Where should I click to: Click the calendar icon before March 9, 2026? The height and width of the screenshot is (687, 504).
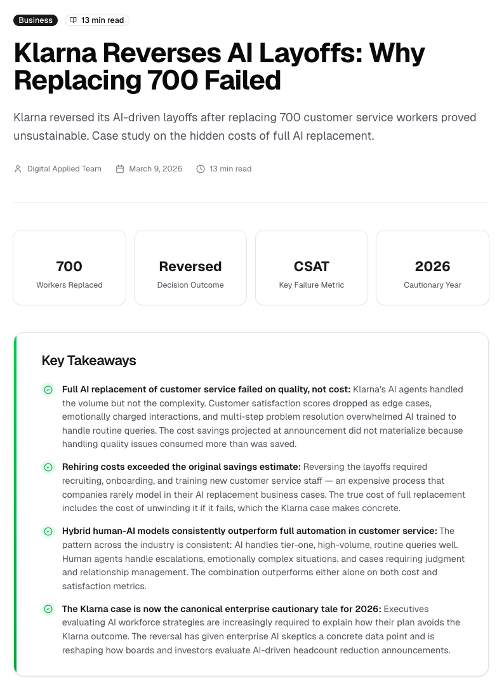[119, 169]
